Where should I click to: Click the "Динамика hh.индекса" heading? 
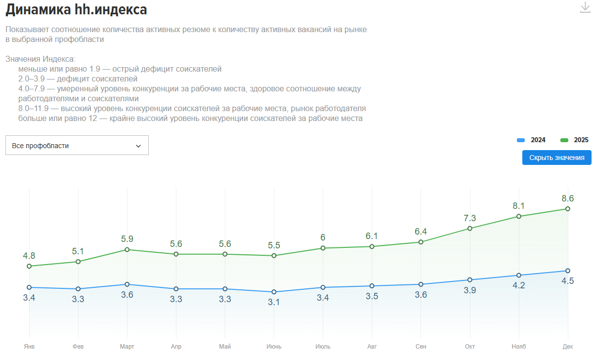77,9
